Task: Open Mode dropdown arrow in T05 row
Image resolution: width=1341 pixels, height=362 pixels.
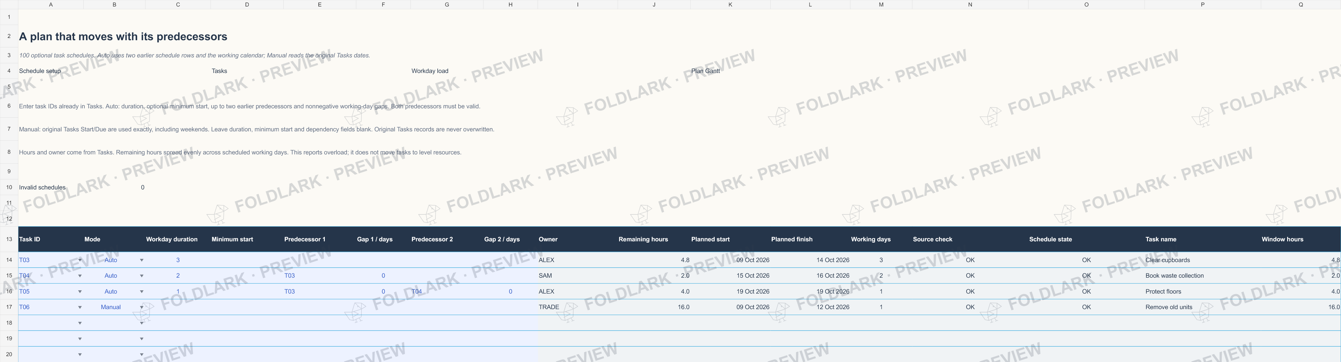Action: click(141, 292)
